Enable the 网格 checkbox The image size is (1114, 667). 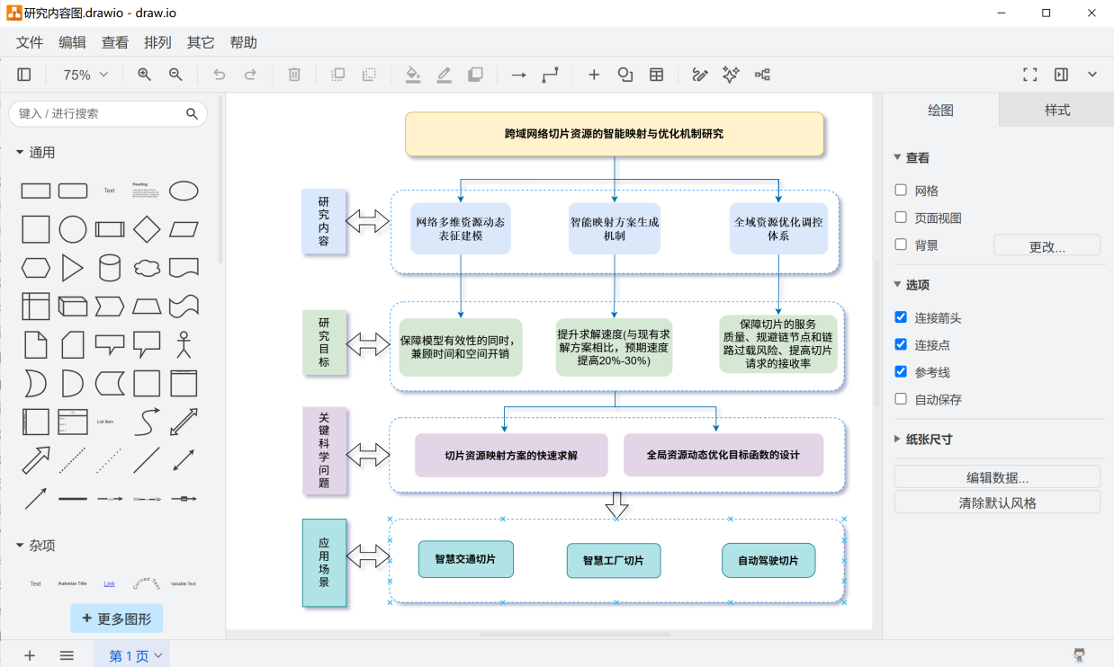tap(901, 191)
